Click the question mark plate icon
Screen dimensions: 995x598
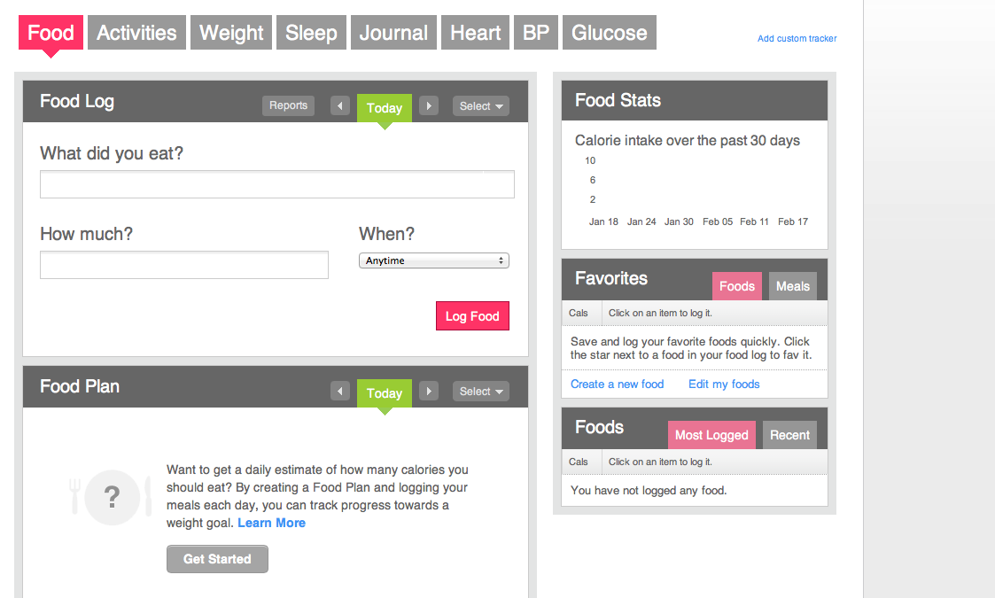coord(112,497)
